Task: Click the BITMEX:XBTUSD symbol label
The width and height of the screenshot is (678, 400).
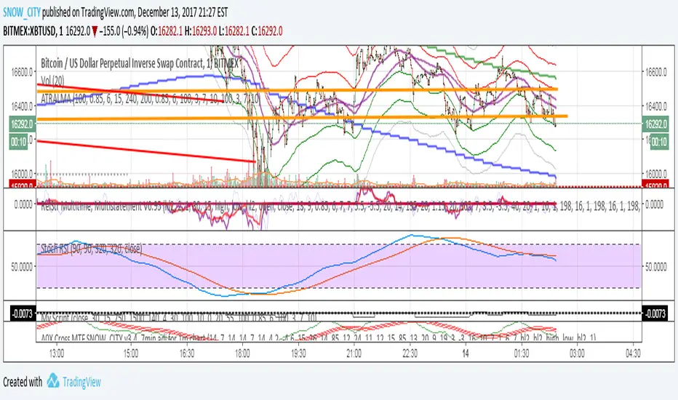Action: click(x=29, y=31)
